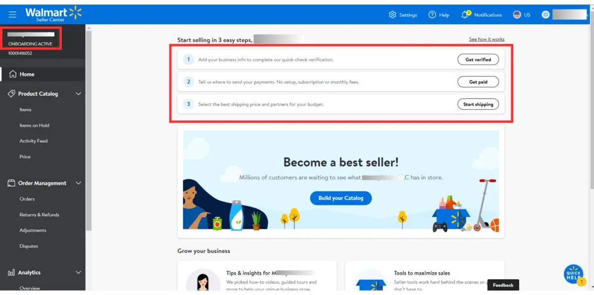Open Settings from the top bar
This screenshot has width=594, height=295.
click(x=402, y=15)
